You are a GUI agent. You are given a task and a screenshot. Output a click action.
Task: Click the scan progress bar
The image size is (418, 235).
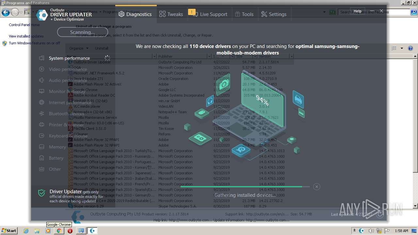point(245,187)
